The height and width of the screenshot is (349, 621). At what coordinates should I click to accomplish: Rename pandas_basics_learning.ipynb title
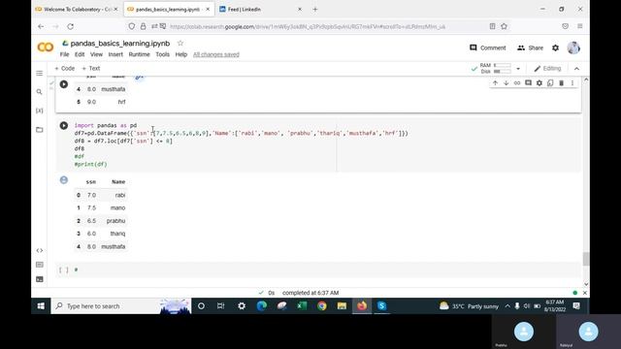click(120, 43)
